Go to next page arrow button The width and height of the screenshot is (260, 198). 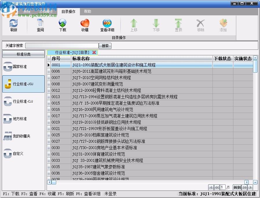pyautogui.click(x=250, y=187)
